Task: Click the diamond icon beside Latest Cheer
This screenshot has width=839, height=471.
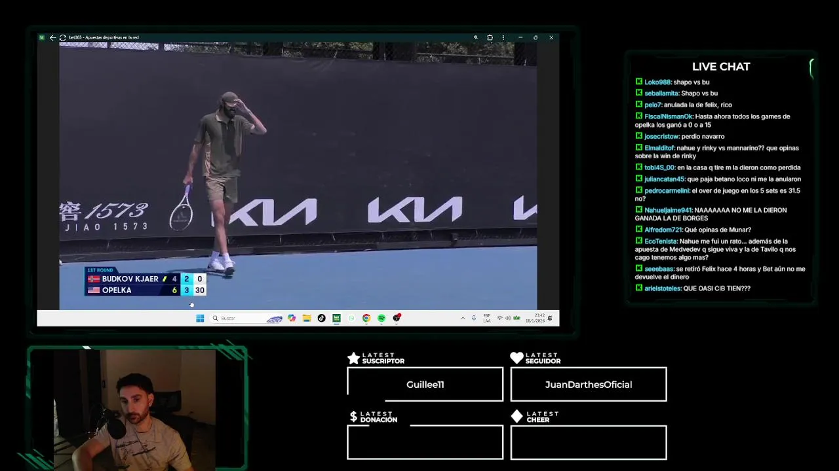Action: (517, 417)
